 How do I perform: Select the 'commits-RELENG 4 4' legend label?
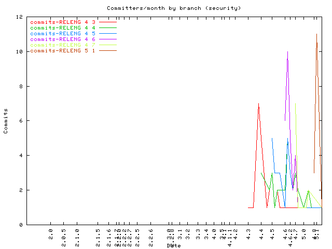pos(63,28)
